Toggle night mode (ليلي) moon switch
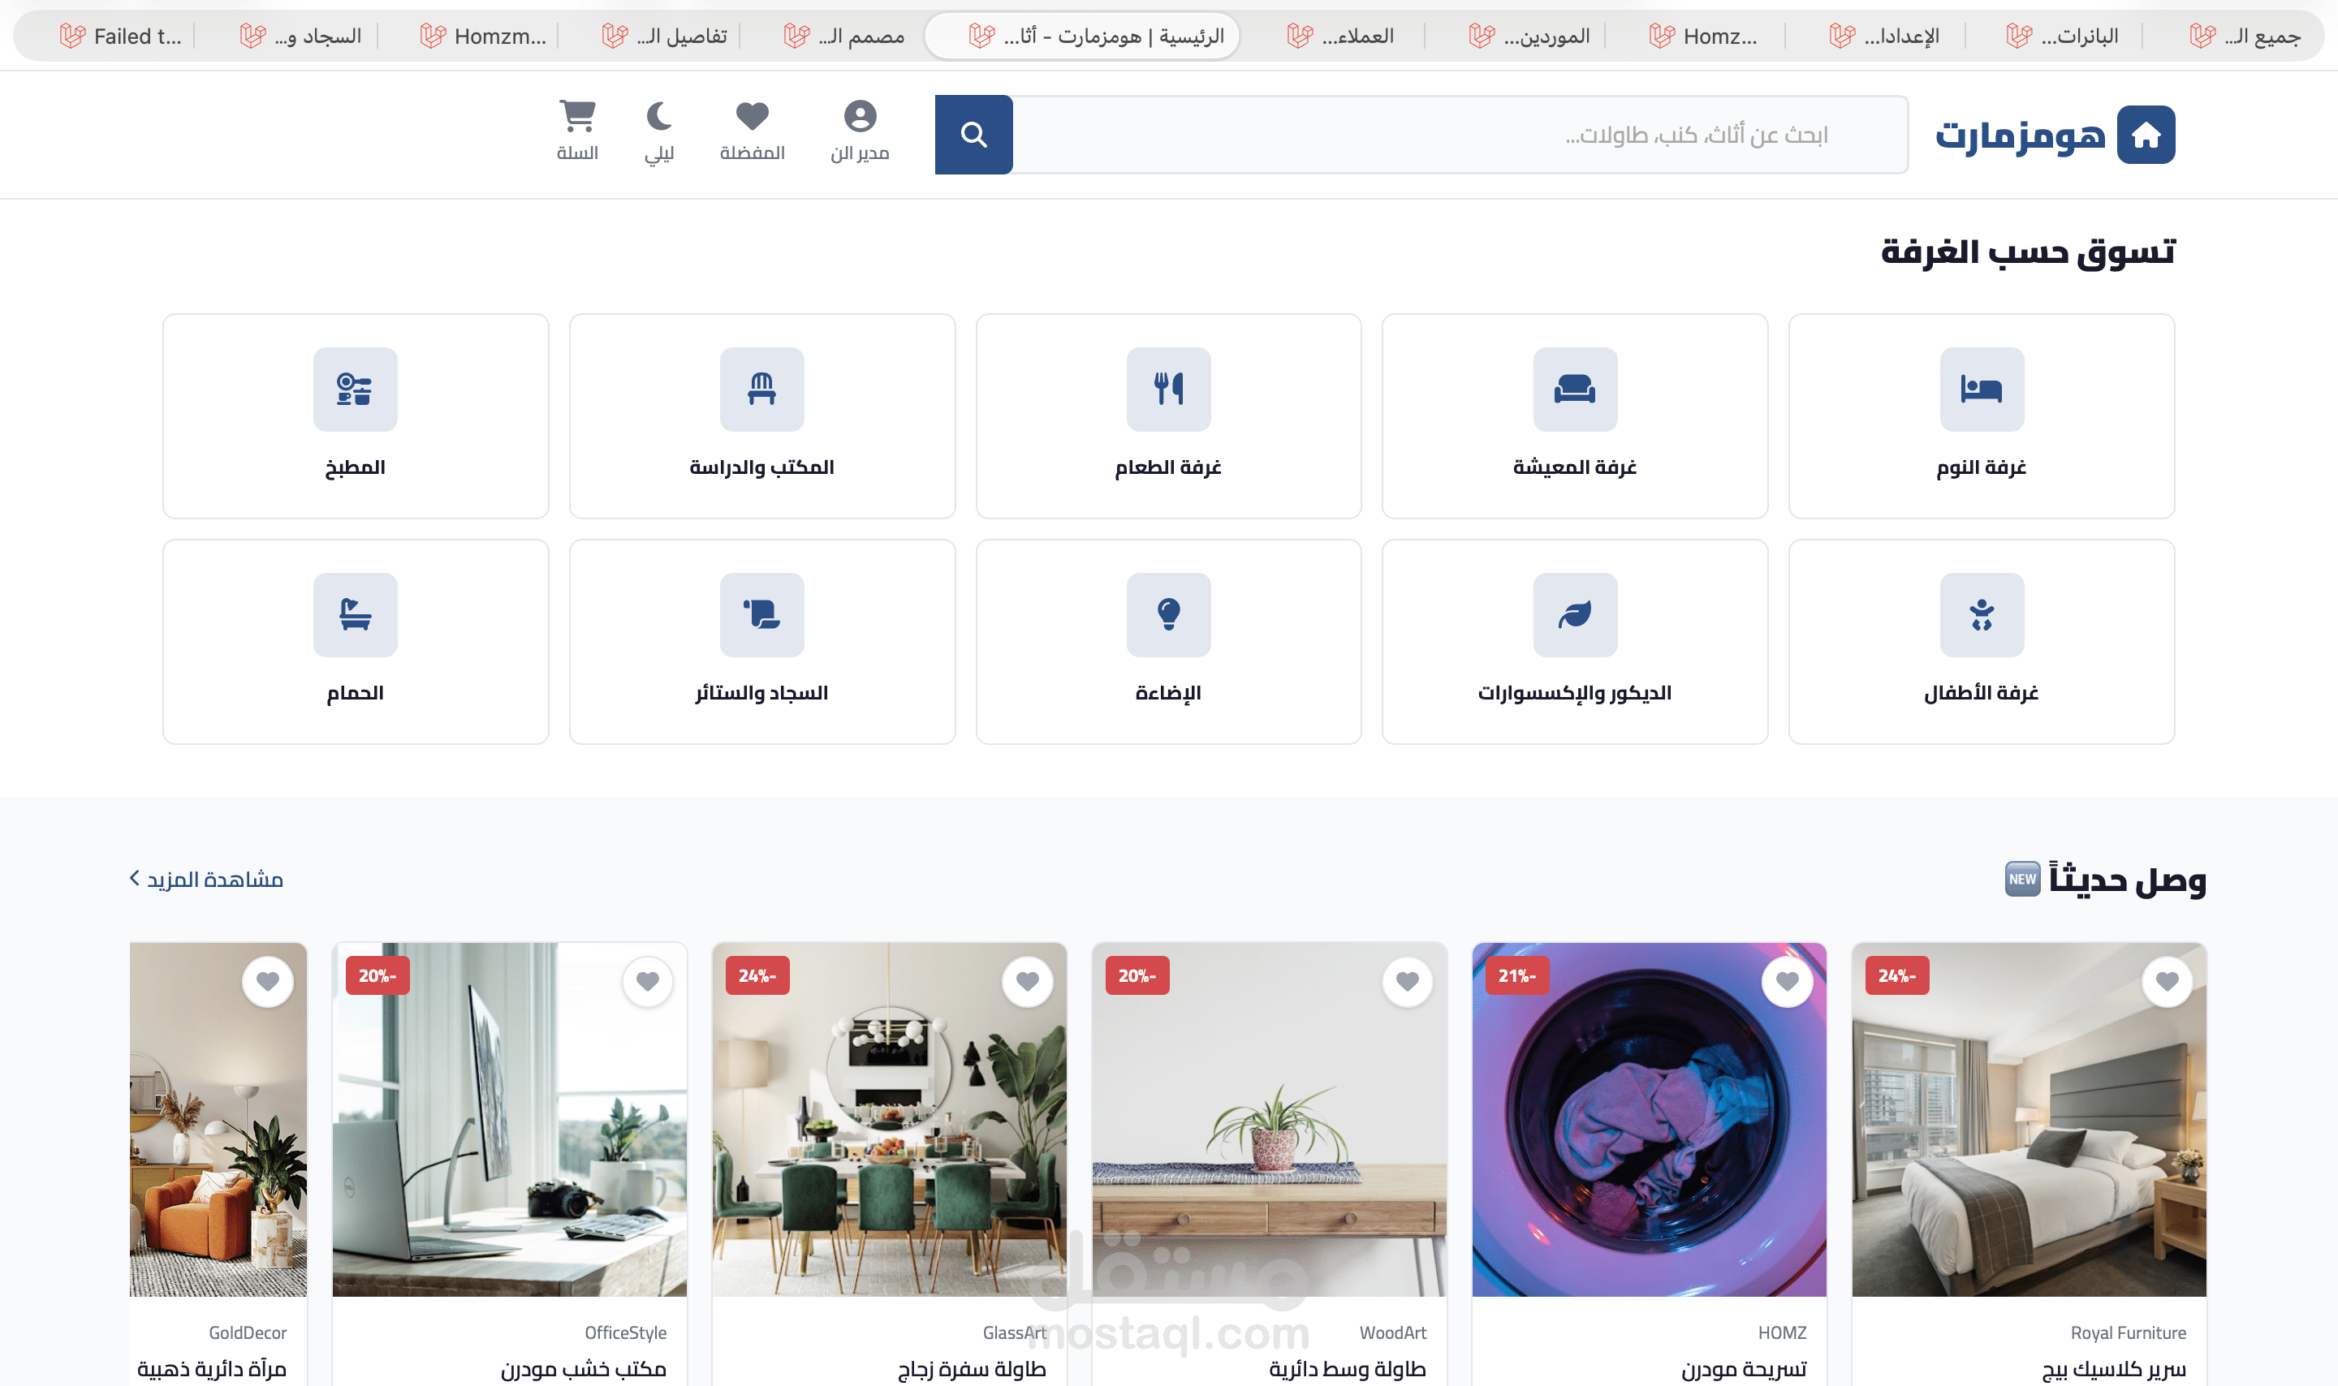 (658, 118)
